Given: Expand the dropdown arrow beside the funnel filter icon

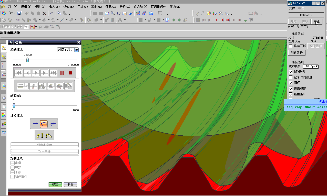Looking at the screenshot, I should 36,27.
